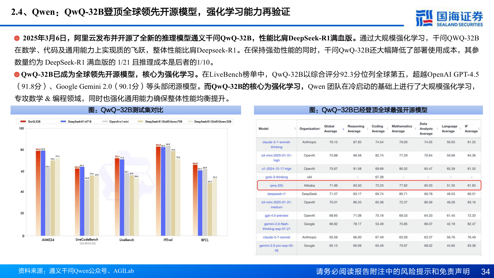The height and width of the screenshot is (278, 494).
Task: Click the title QwQ-32B已经登顶全球最强开源模型
Action: click(368, 110)
